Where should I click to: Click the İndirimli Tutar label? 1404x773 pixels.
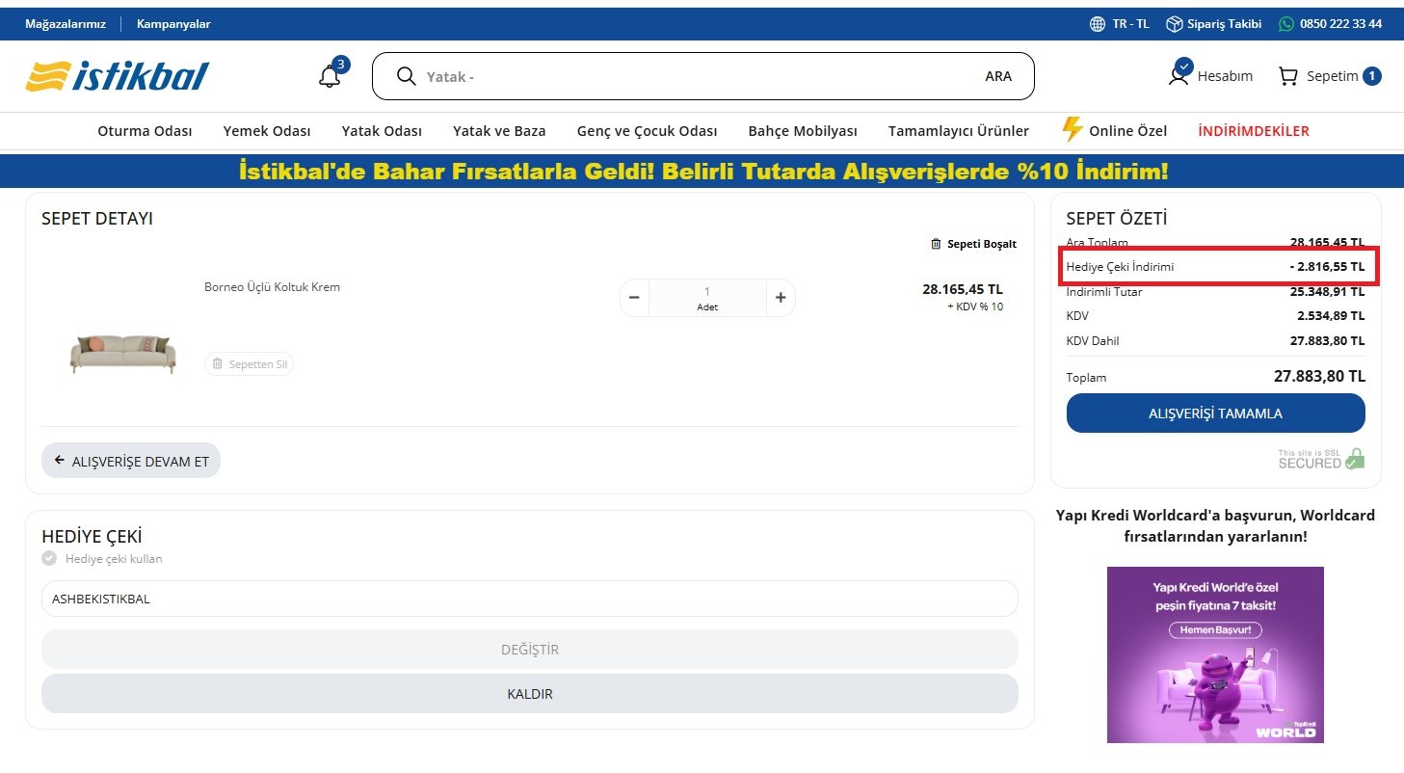click(x=1104, y=292)
